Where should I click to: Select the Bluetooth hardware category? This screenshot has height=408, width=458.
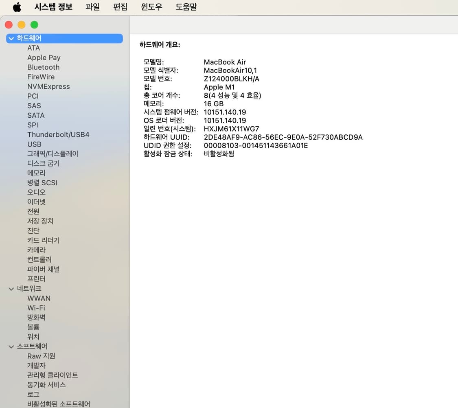coord(43,67)
